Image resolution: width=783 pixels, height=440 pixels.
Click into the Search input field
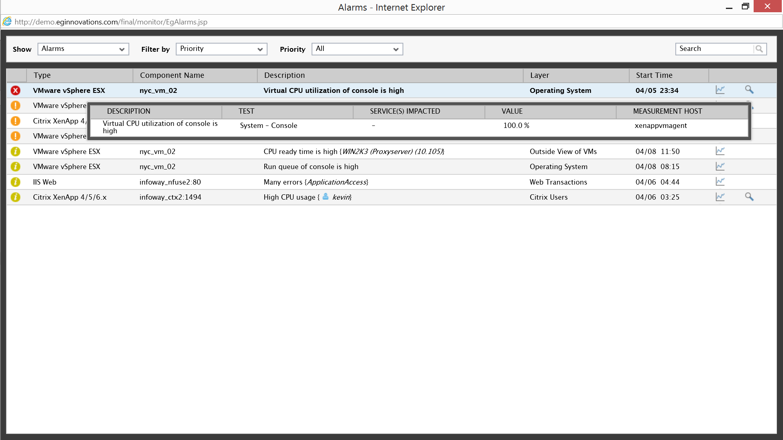click(x=715, y=49)
